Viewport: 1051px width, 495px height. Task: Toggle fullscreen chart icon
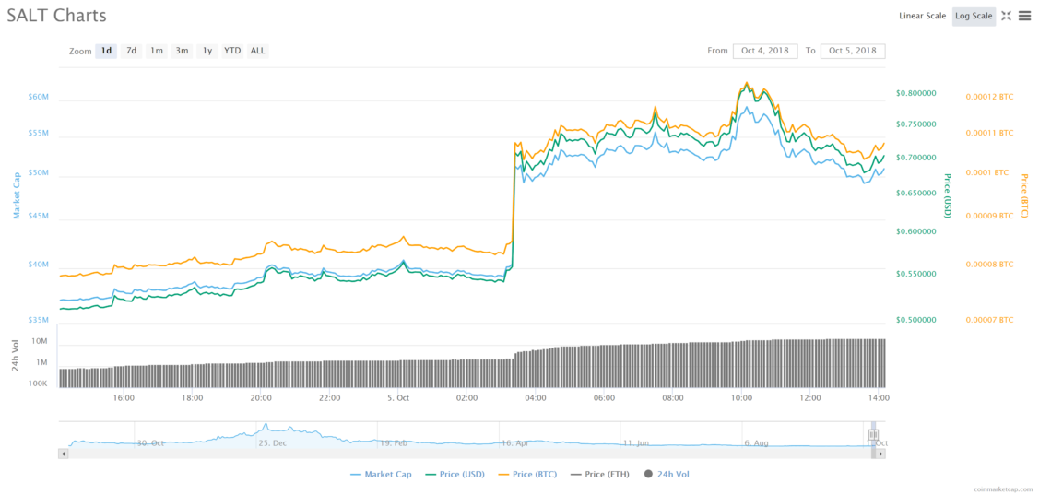[x=1006, y=16]
